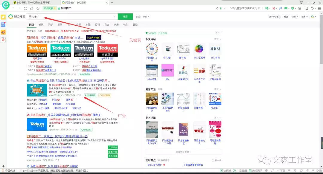Open 快剪辑 in status bar
This screenshot has height=174, width=323.
[x=226, y=170]
